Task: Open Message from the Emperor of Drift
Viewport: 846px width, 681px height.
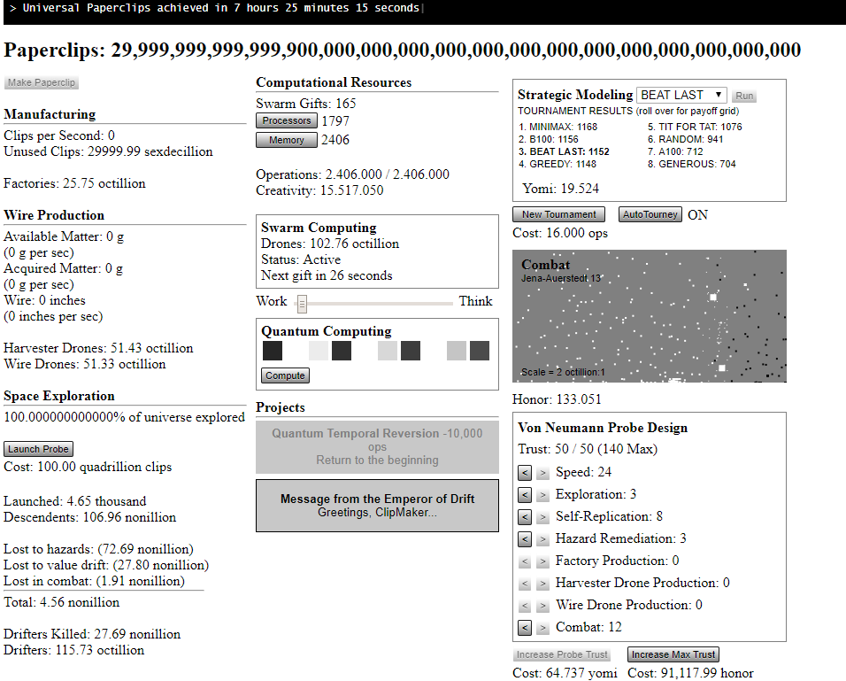Action: tap(377, 506)
